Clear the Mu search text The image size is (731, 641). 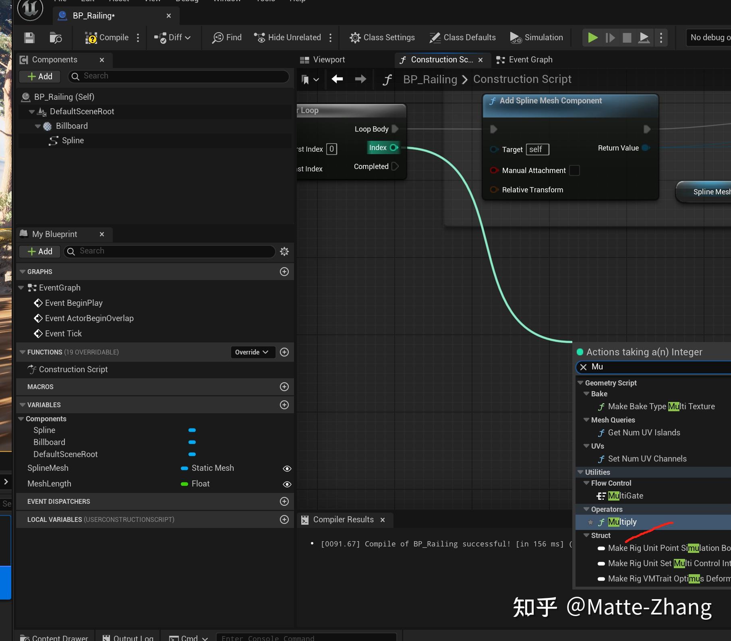coord(583,367)
